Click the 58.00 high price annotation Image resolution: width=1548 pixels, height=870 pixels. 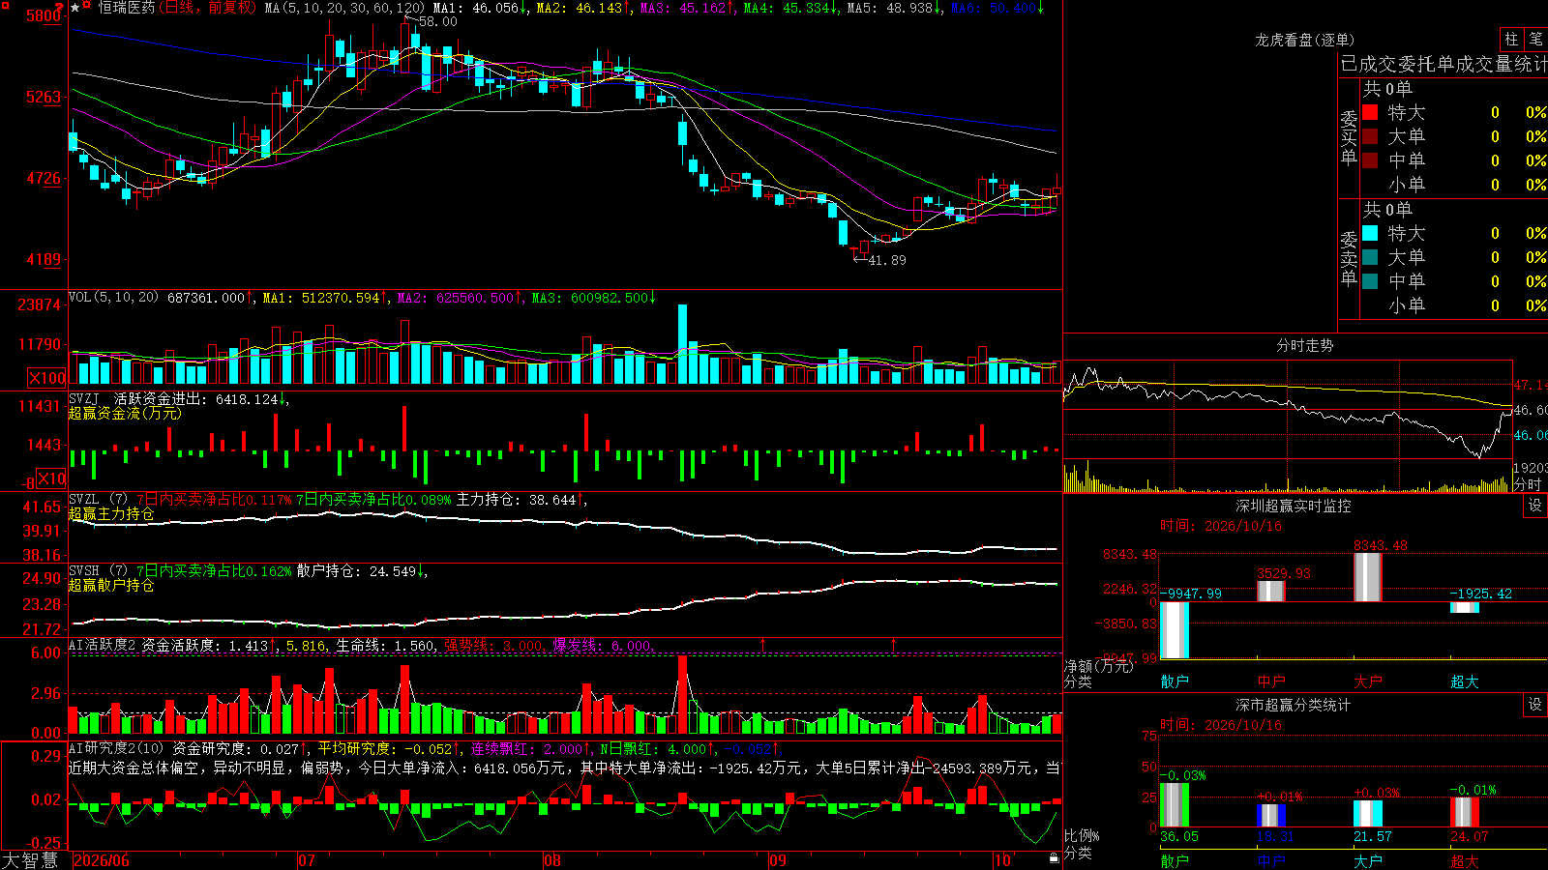[437, 21]
